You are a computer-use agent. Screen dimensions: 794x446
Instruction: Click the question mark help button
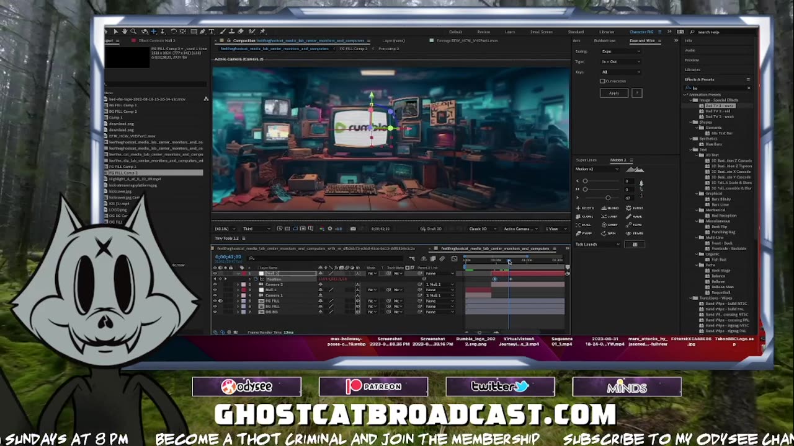coord(636,93)
